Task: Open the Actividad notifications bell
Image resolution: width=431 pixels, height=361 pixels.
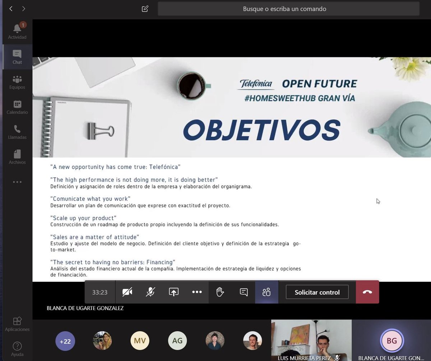Action: click(17, 32)
